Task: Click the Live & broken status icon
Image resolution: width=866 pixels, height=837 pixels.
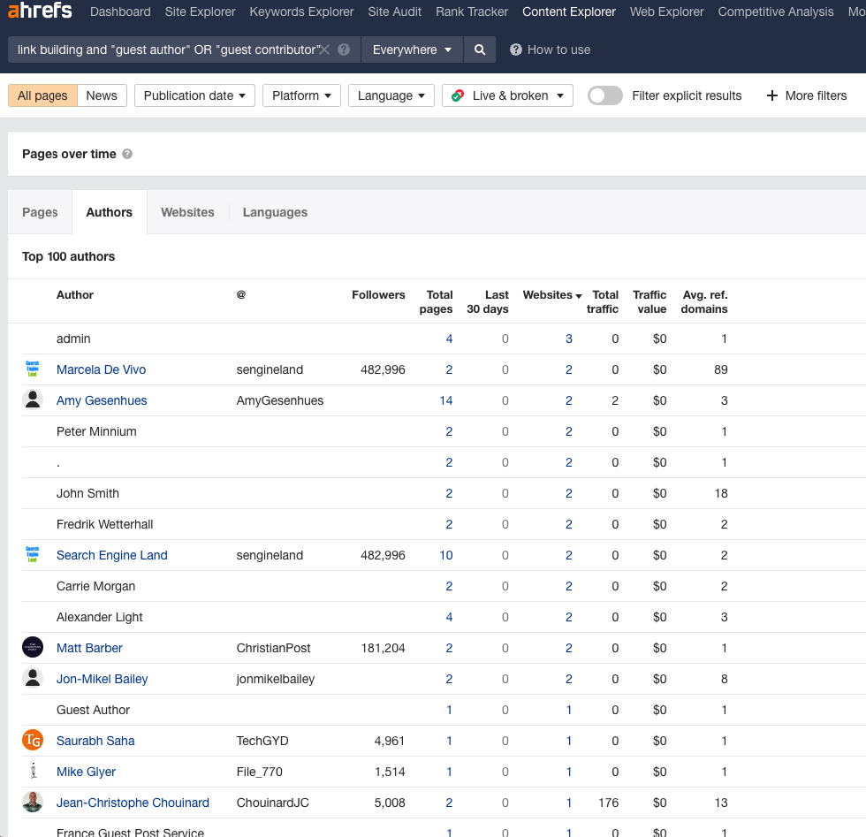Action: 458,95
